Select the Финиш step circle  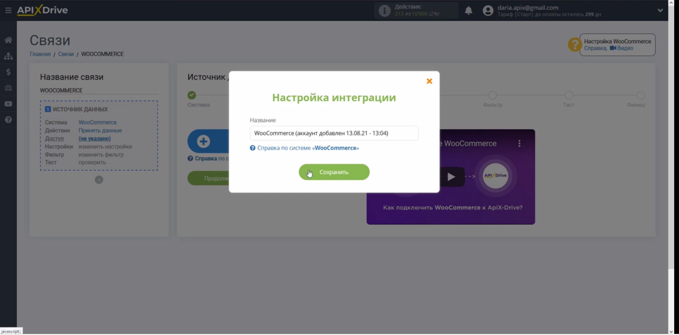tap(641, 96)
